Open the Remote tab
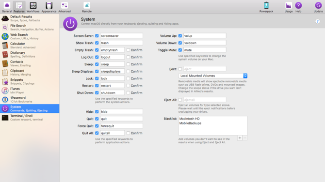 coord(87,7)
